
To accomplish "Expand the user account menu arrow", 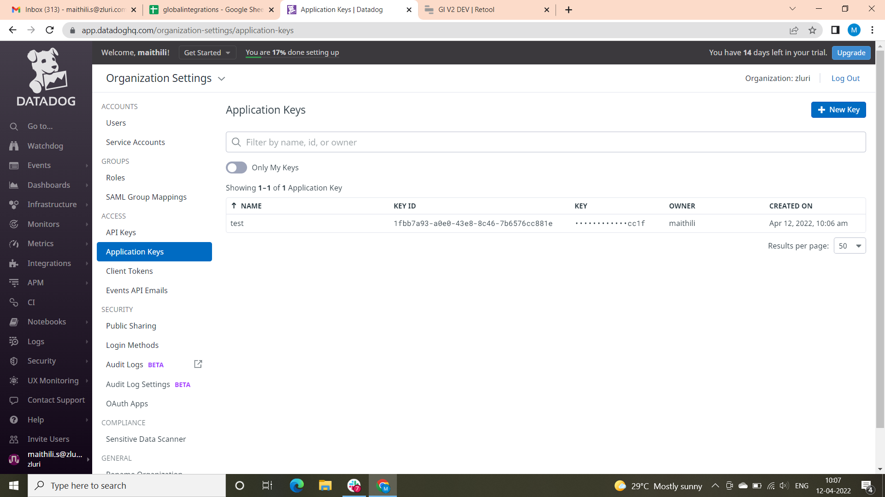I will pos(88,459).
